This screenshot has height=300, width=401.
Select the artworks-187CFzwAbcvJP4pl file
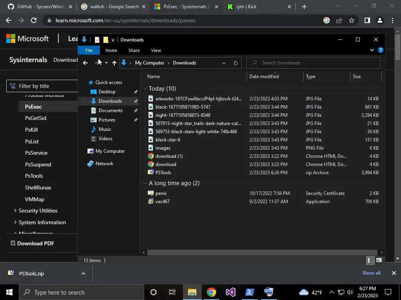pos(199,99)
